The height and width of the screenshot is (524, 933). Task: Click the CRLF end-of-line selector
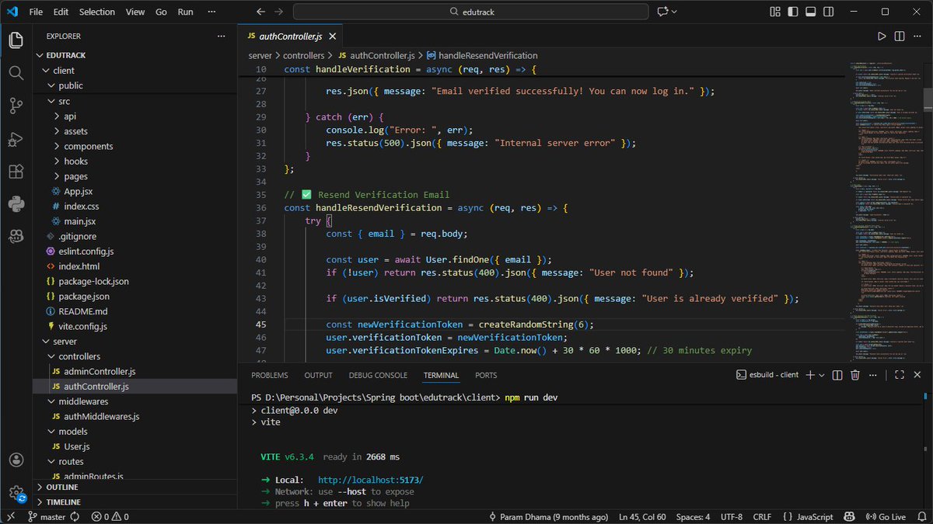(x=762, y=517)
